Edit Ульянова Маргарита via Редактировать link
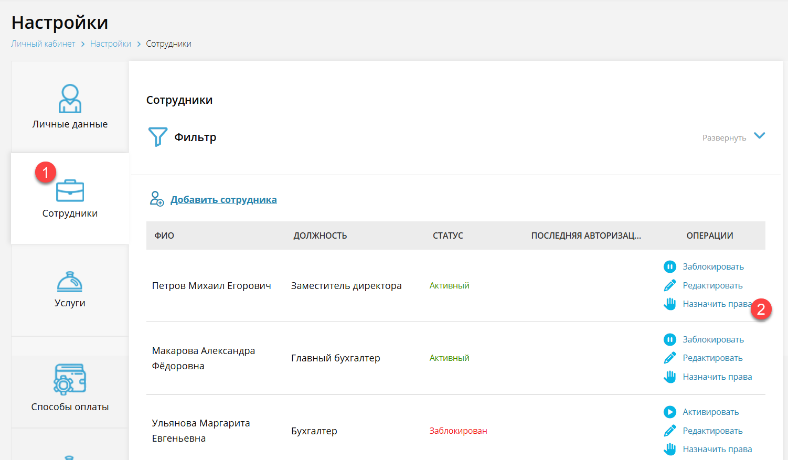The height and width of the screenshot is (460, 788). tap(712, 431)
